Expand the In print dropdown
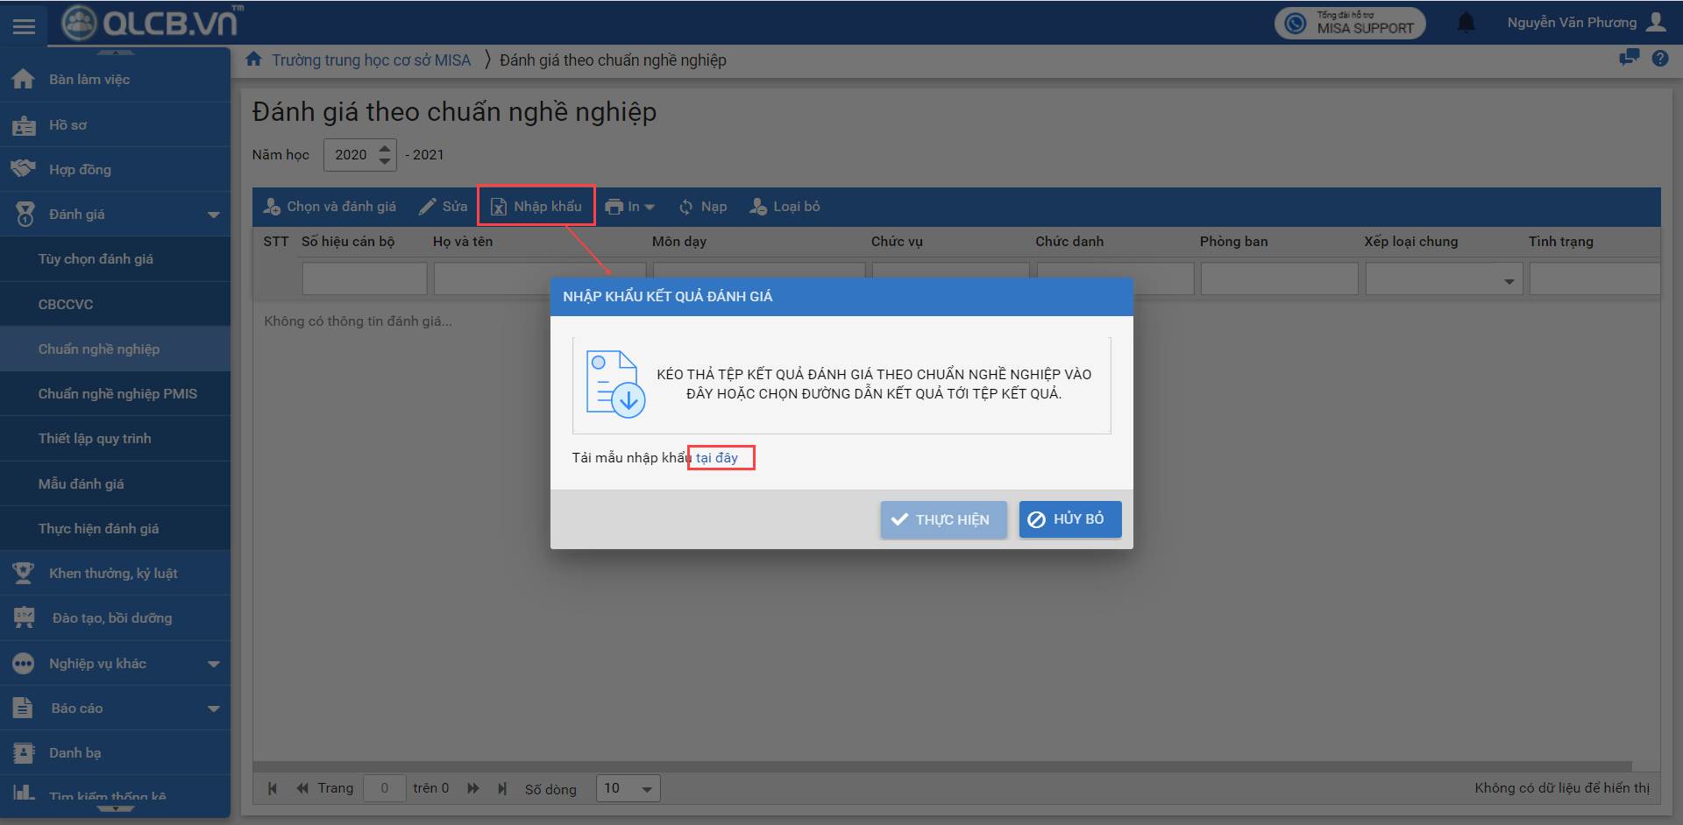The width and height of the screenshot is (1683, 825). click(630, 207)
